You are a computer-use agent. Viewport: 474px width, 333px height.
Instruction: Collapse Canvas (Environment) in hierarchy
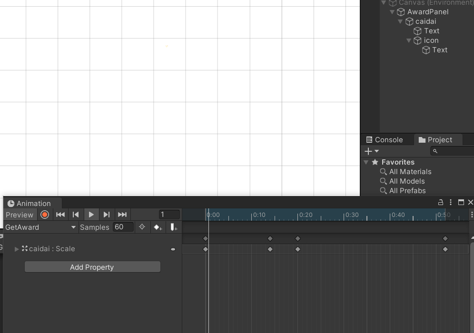384,3
